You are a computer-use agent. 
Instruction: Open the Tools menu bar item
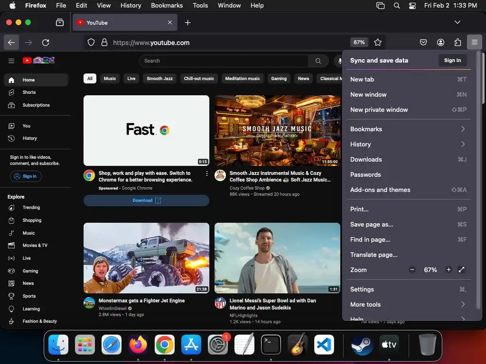(200, 6)
